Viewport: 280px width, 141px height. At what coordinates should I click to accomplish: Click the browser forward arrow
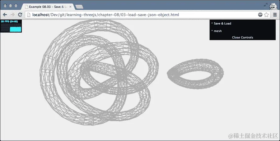tap(12, 15)
